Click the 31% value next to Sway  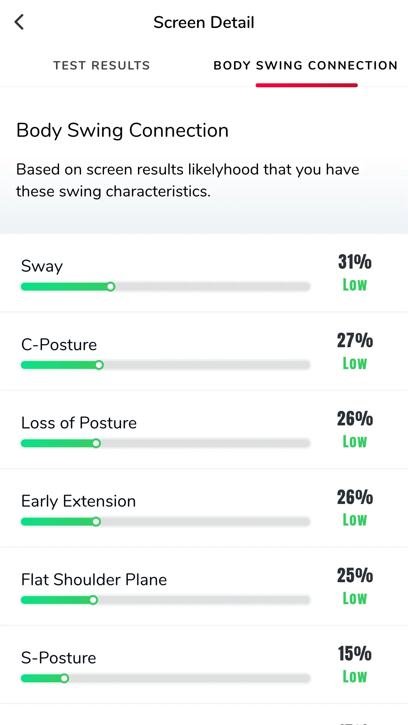tap(354, 262)
